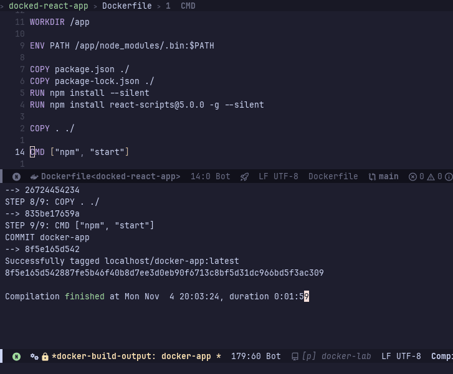This screenshot has width=453, height=374.
Task: Click the 14:0 Bot position indicator
Action: (210, 177)
